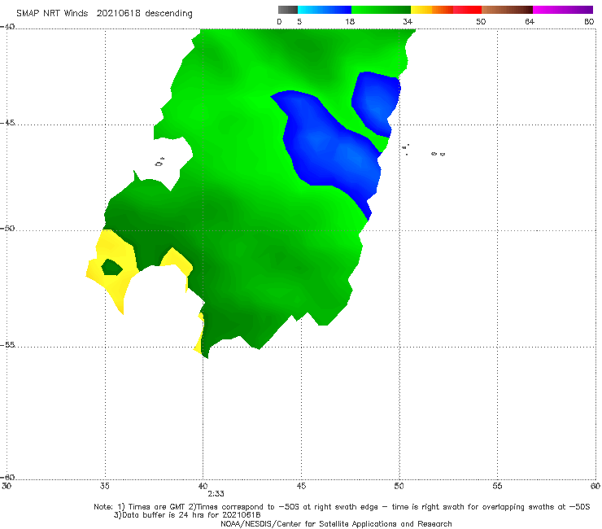Pick the yellow-orange segment of the color bar
The height and width of the screenshot is (529, 602).
pyautogui.click(x=432, y=10)
